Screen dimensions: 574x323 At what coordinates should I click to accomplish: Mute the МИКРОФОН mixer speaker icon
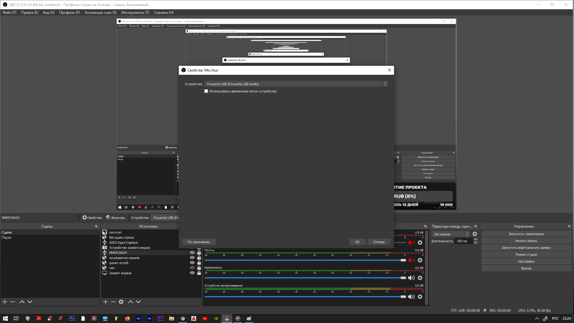(x=411, y=278)
